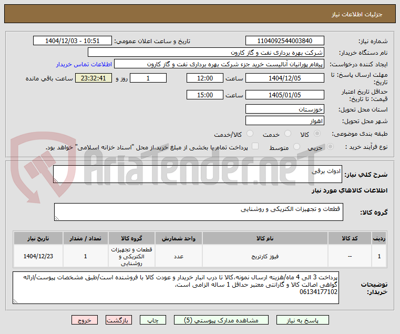Screen dimensions: 400x334
Task: Click the price validity date 1405/01/05 field
Action: (x=285, y=95)
